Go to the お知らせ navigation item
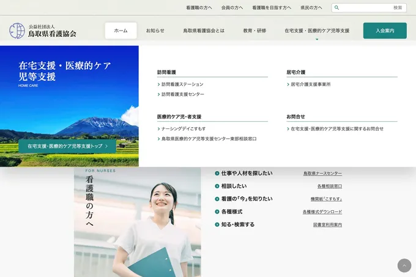 [x=155, y=31]
